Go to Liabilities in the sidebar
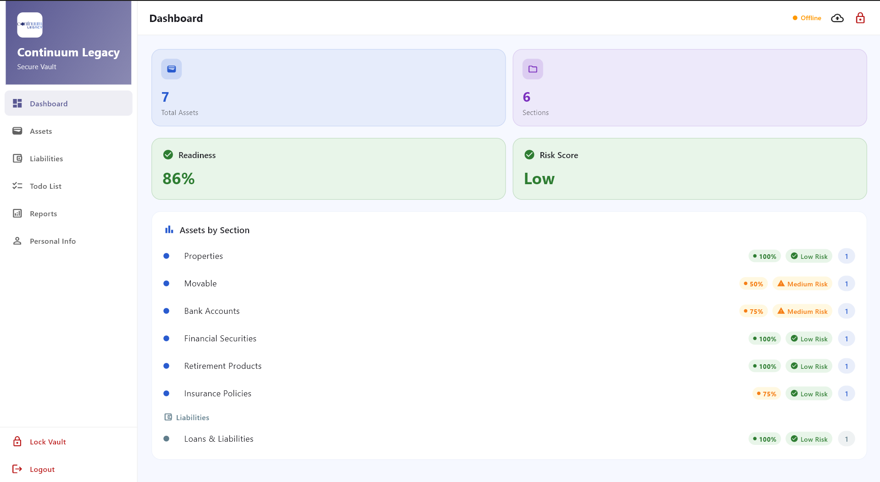The width and height of the screenshot is (880, 482). (46, 159)
